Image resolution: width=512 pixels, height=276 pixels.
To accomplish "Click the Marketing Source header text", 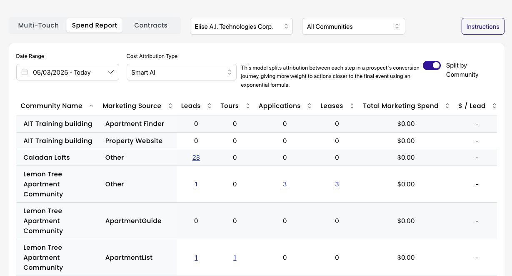I will (x=132, y=106).
